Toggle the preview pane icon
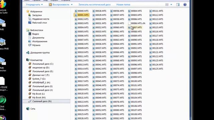Viewport: 214px width, 120px height. click(x=178, y=5)
